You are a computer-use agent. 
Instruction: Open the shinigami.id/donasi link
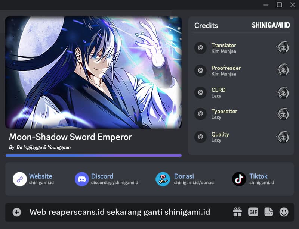pyautogui.click(x=194, y=182)
